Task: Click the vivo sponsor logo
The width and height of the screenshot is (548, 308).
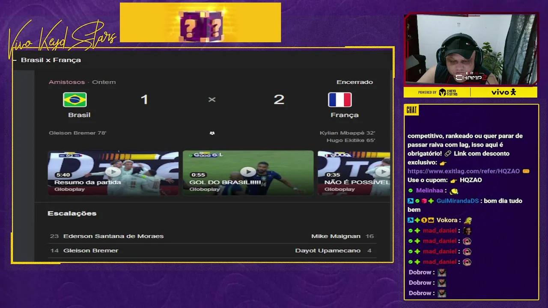Action: coord(504,92)
